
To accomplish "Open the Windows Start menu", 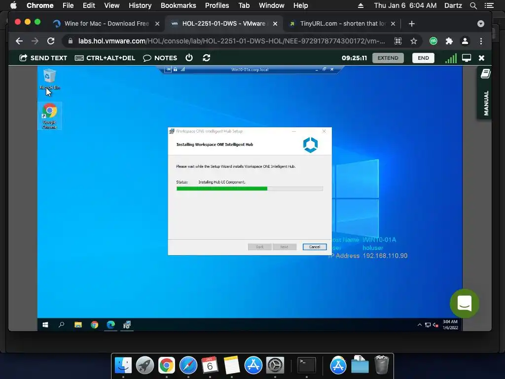I will pos(45,325).
